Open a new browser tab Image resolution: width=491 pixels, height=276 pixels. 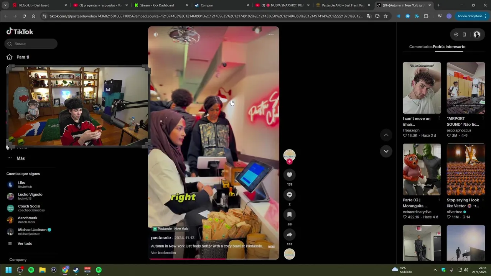[439, 5]
